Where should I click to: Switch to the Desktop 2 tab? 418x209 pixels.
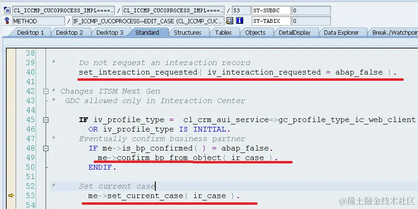click(x=69, y=32)
